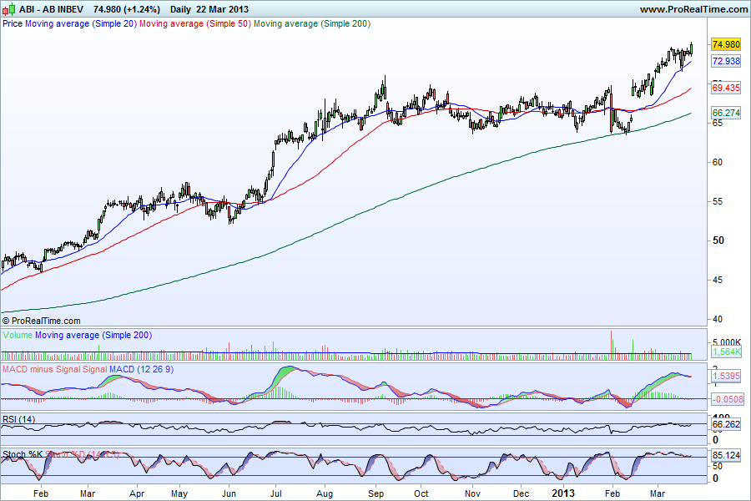Click the 45 price axis value
The height and width of the screenshot is (501, 751).
717,280
